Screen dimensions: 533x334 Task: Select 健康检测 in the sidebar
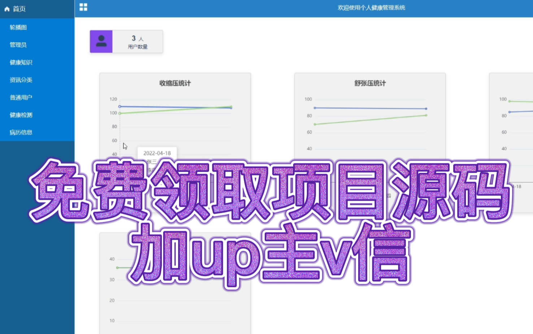pos(21,115)
